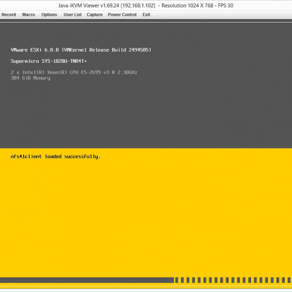This screenshot has height=292, width=292.
Task: Click the ESXi boot progress bar
Action: click(x=146, y=280)
